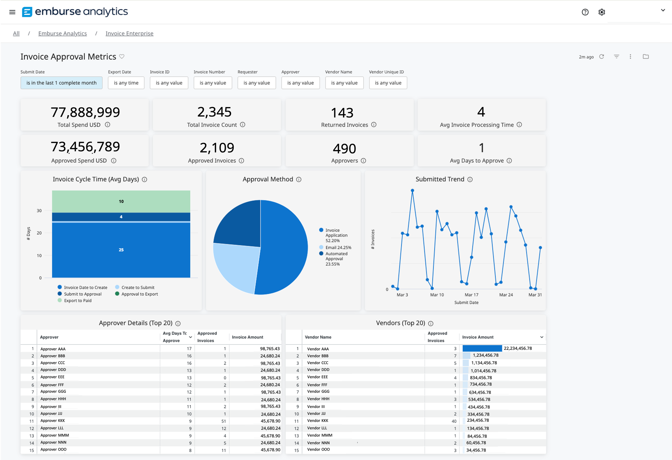Select the Emburse Analytics breadcrumb

62,33
